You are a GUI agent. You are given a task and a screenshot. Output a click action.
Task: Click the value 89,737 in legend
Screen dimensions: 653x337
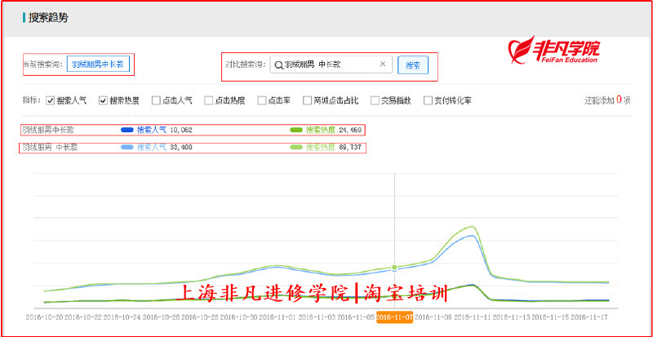349,147
